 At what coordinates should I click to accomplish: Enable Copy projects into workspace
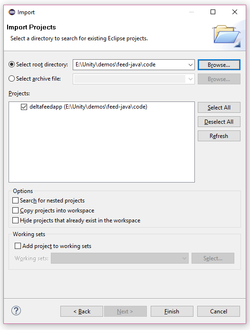tap(15, 210)
